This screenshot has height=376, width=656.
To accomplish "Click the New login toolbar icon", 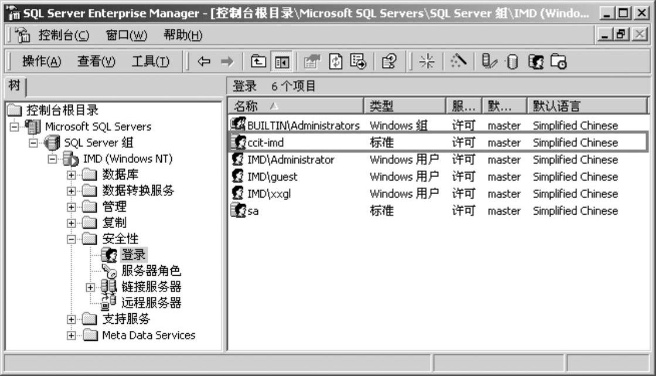I will [x=535, y=62].
